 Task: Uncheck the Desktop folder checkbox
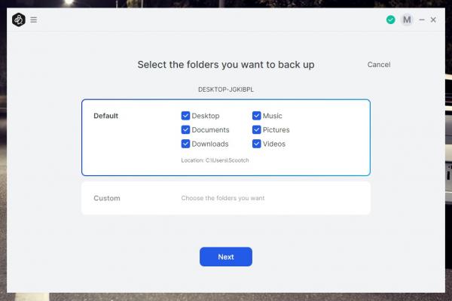tap(185, 116)
